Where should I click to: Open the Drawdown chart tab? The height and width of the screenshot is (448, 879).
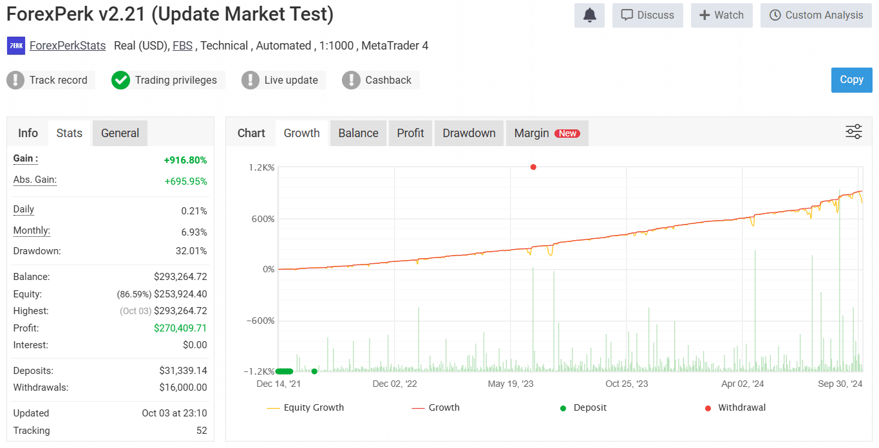[x=469, y=133]
